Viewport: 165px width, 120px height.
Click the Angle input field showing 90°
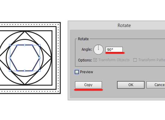tap(114, 49)
